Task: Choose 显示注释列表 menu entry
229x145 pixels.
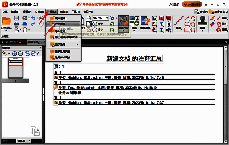Action: pos(63,52)
